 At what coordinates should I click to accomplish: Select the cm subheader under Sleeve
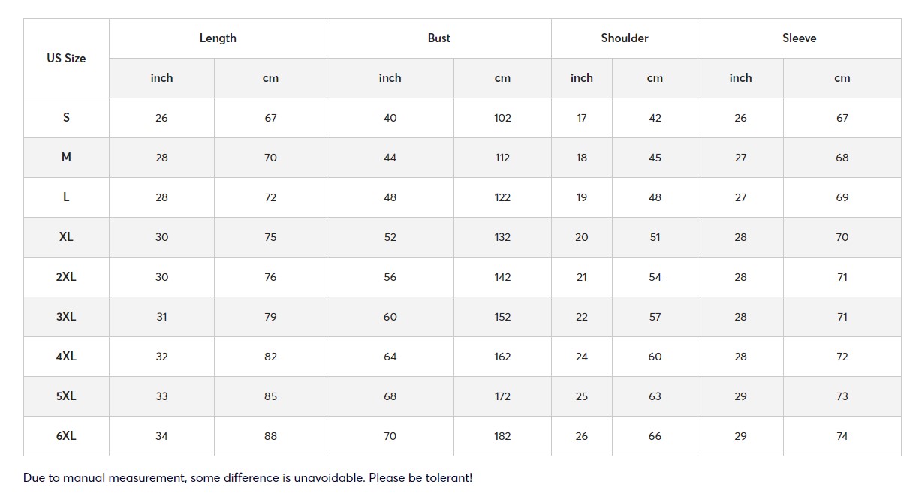point(842,78)
